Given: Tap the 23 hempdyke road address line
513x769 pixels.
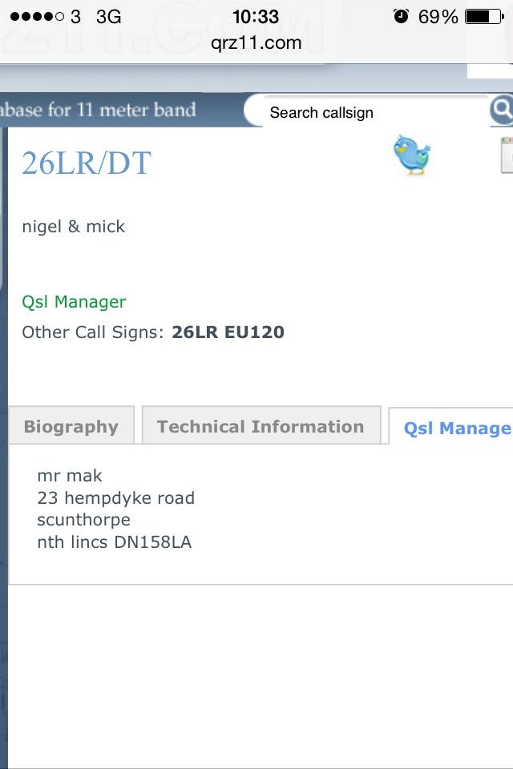Looking at the screenshot, I should click(115, 497).
